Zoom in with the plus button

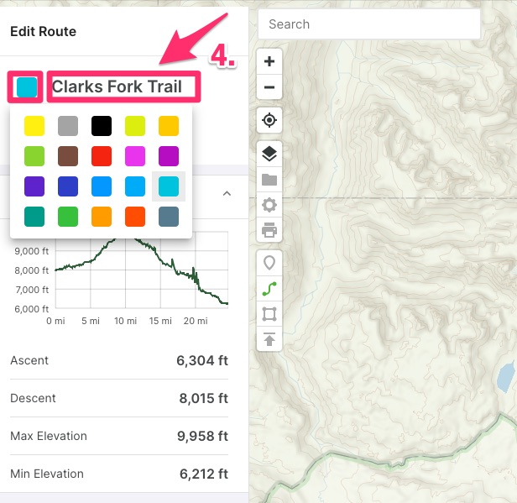[269, 61]
